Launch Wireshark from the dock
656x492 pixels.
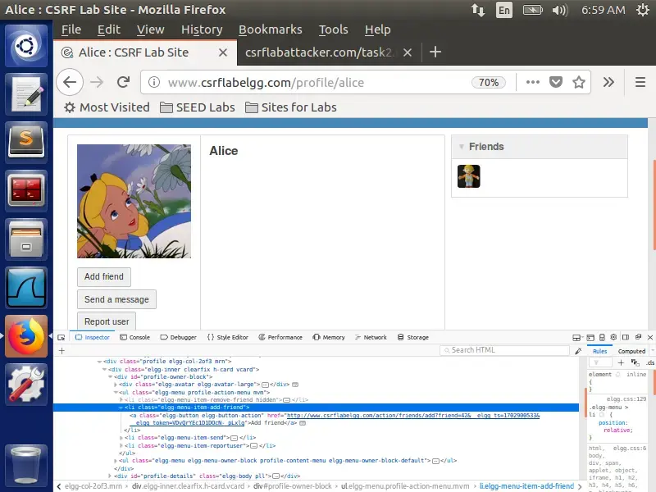coord(26,288)
